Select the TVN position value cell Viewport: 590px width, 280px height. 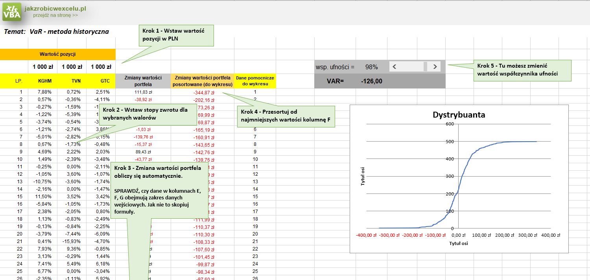click(72, 67)
